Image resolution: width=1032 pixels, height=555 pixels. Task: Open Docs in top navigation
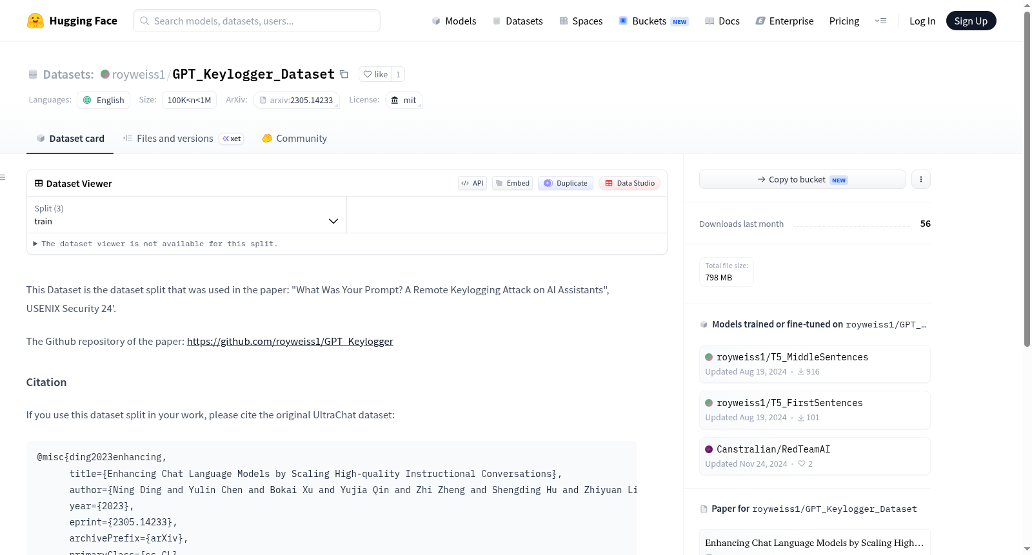(x=722, y=21)
